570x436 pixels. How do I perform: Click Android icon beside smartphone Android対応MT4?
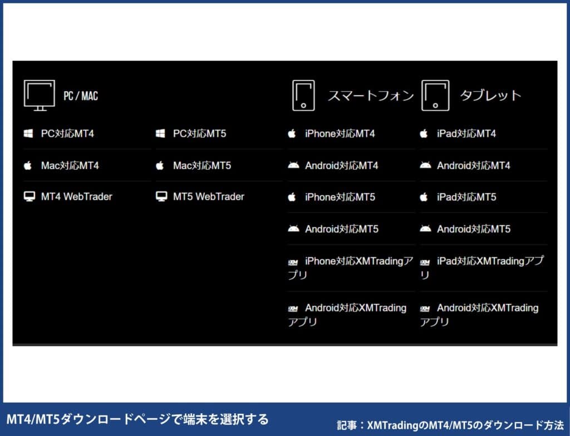293,165
